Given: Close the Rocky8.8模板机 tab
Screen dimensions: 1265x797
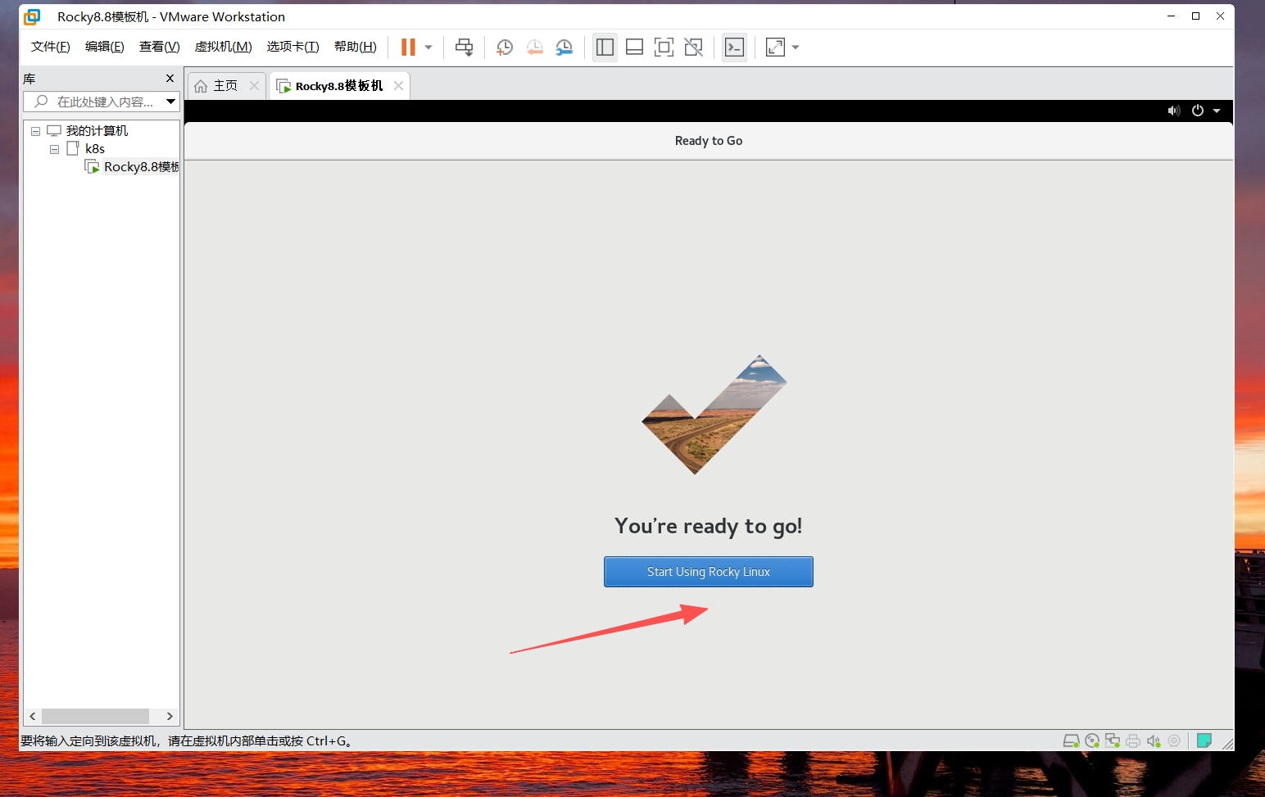Looking at the screenshot, I should point(399,86).
